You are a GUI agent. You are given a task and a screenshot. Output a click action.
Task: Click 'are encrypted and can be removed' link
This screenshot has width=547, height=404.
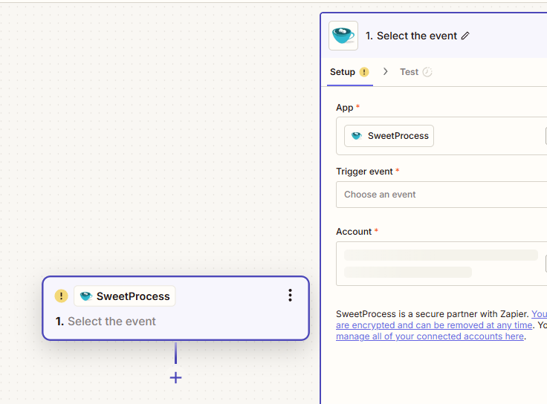(x=434, y=325)
